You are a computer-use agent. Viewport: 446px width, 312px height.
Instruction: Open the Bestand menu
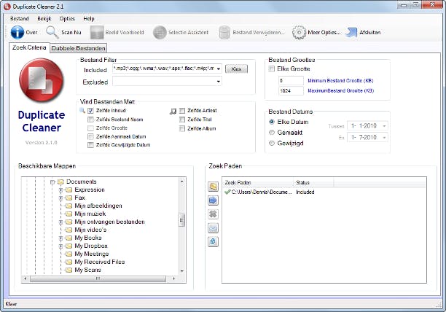coord(20,18)
